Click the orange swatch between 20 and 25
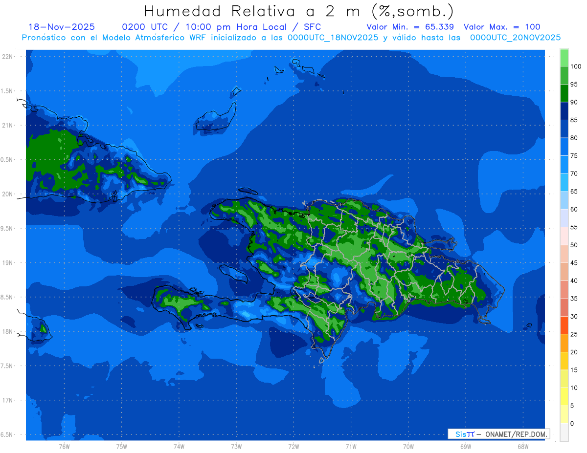Viewport: 587px width, 453px height. pyautogui.click(x=564, y=343)
